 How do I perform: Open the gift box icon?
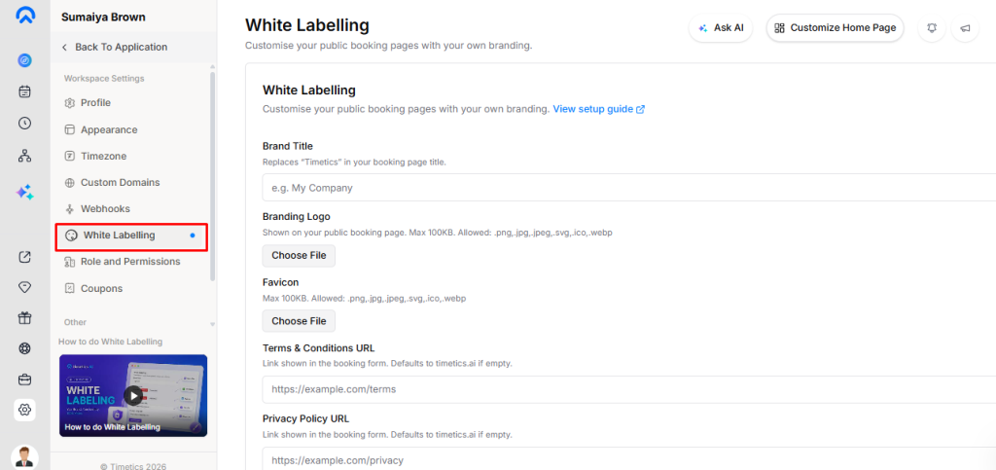click(x=24, y=317)
